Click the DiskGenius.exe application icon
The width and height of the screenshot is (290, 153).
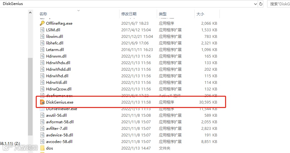(x=42, y=102)
